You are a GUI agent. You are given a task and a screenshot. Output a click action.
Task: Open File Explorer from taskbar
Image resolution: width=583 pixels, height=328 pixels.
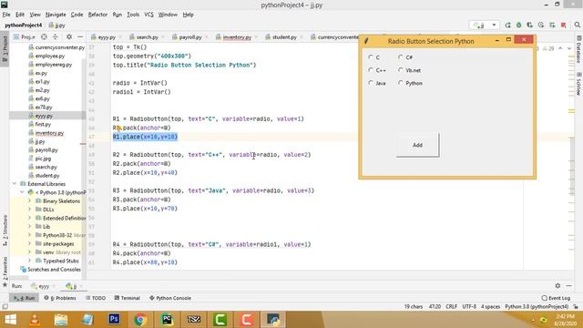point(61,320)
